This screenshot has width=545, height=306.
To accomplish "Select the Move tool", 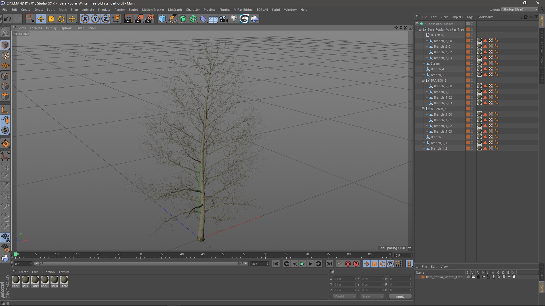I will [x=41, y=19].
